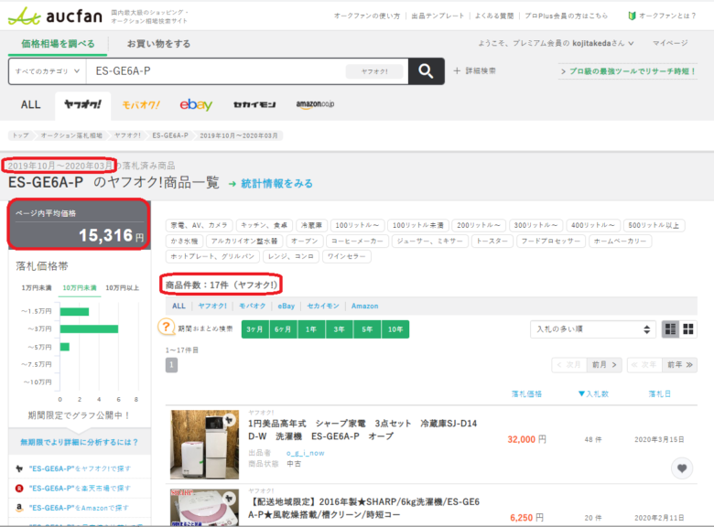This screenshot has height=527, width=714.
Task: Select the ワインセラー category chip
Action: pyautogui.click(x=347, y=256)
